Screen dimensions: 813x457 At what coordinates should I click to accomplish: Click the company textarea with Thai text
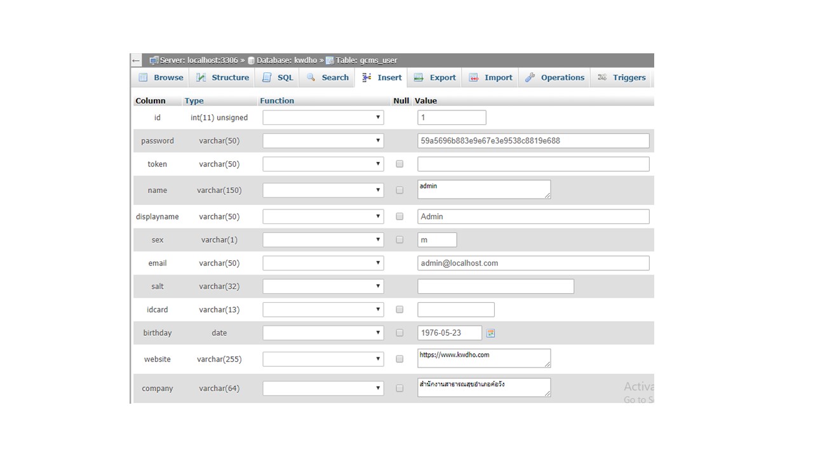[x=484, y=387]
